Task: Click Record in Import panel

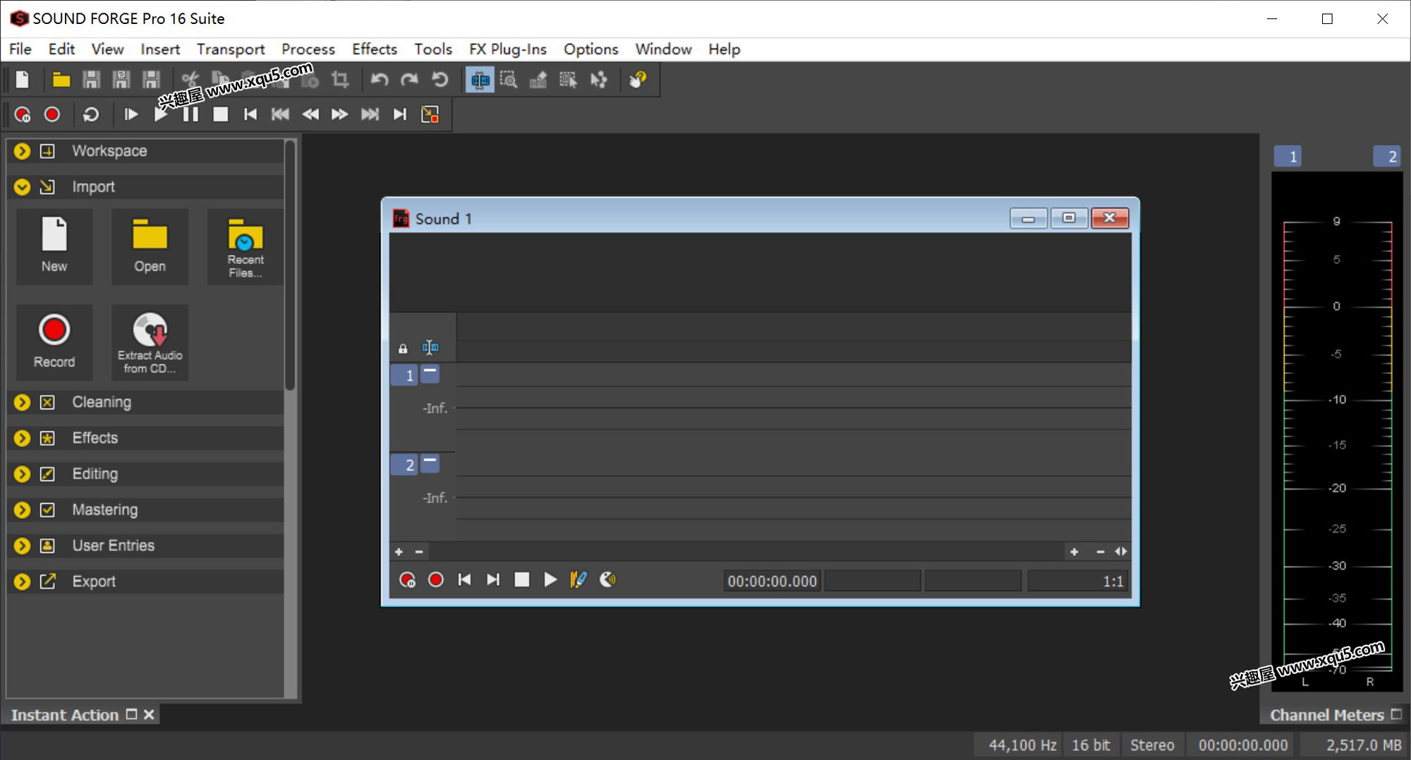Action: click(x=54, y=342)
